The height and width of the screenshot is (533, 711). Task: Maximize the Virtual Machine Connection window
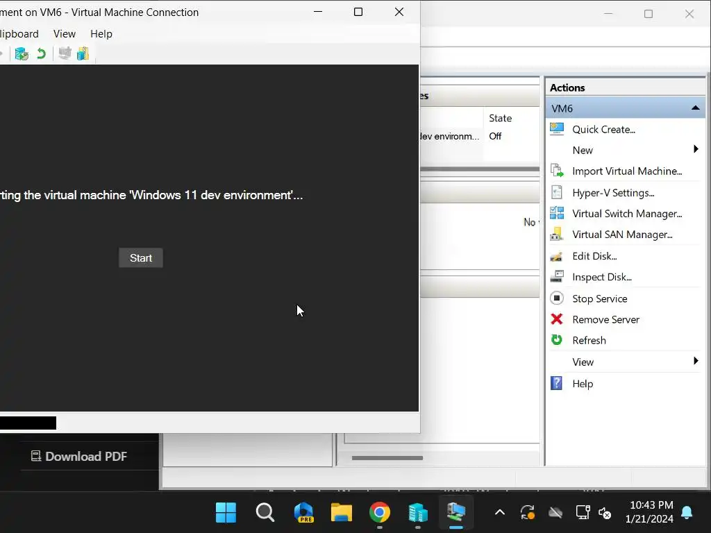[358, 12]
